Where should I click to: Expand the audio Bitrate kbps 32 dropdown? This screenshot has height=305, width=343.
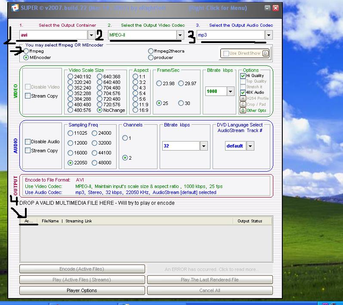[204, 146]
